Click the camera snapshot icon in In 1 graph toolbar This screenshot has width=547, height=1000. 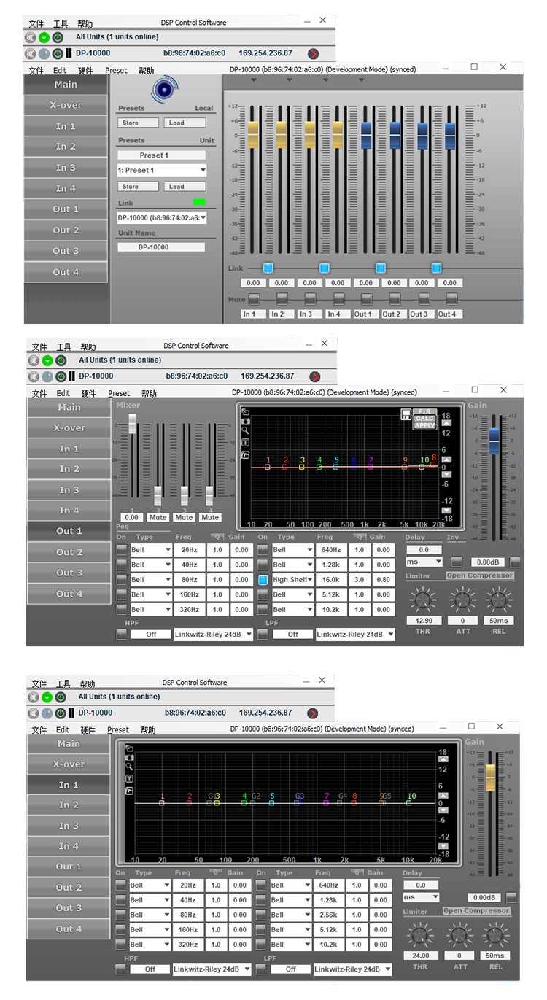(129, 757)
